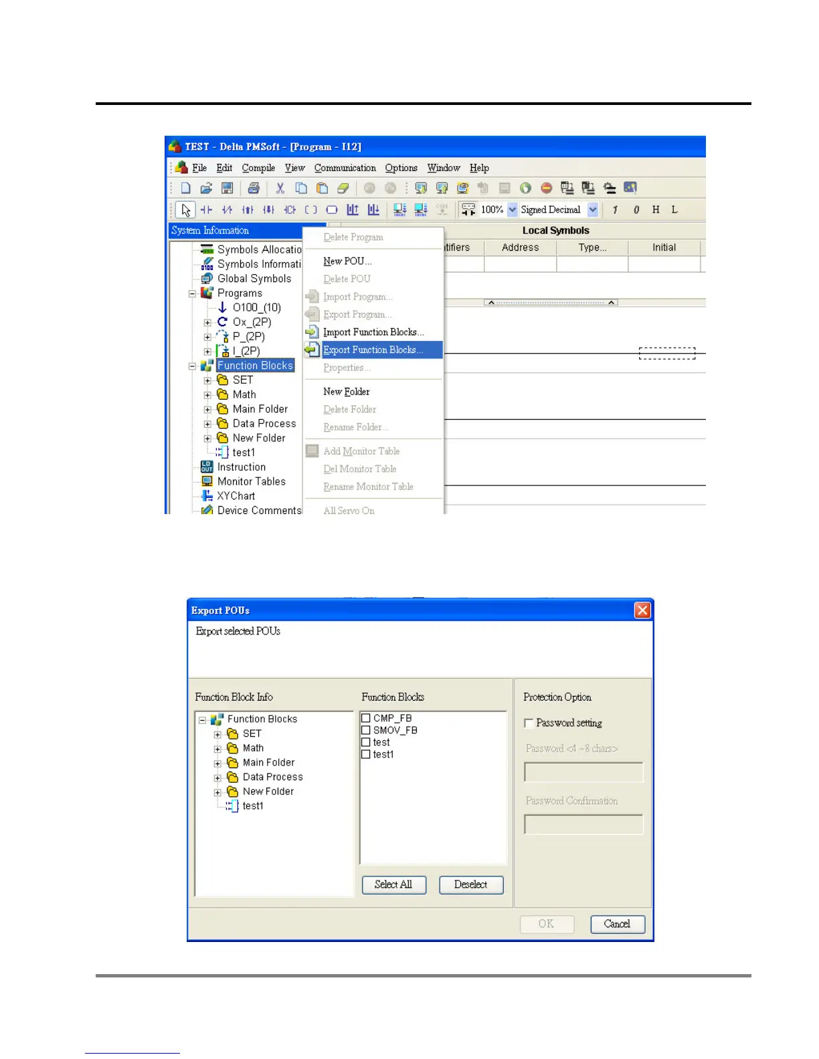Insert a normally open contact

206,210
